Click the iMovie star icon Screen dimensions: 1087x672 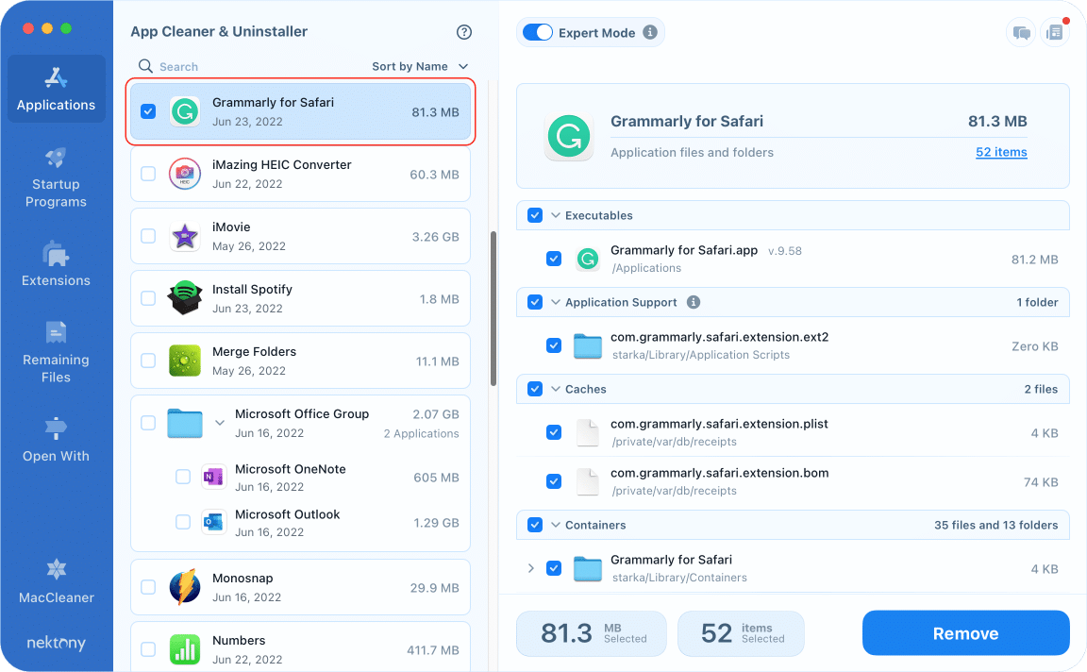(x=185, y=237)
